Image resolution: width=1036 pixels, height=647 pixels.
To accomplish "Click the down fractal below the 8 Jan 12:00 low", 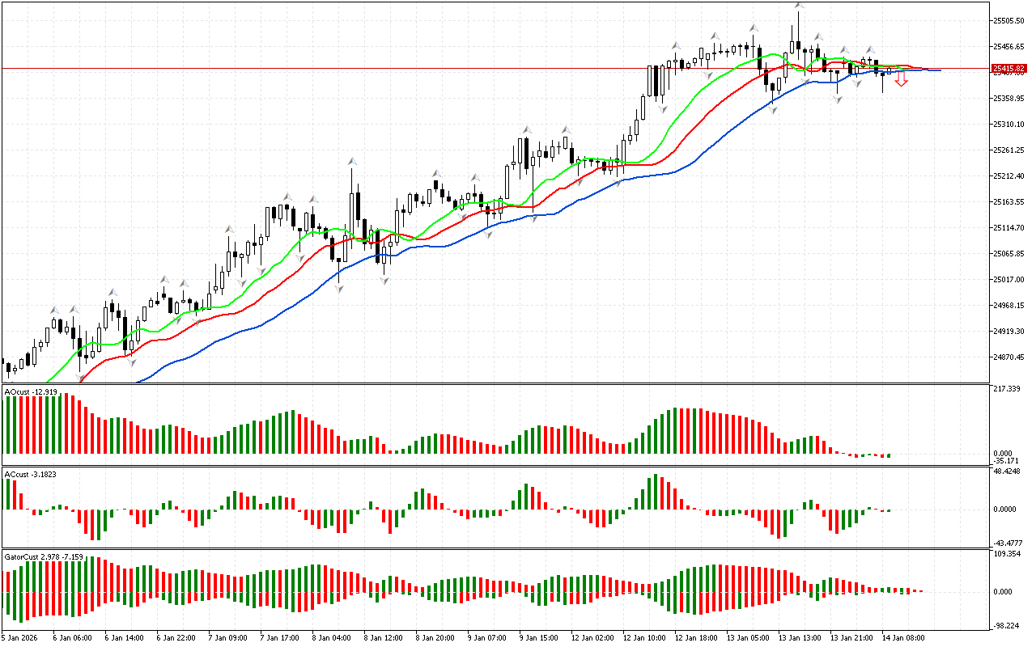I will pos(384,281).
